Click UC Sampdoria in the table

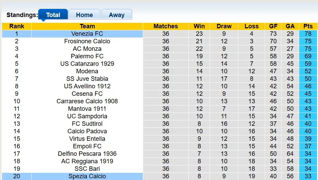coord(87,116)
